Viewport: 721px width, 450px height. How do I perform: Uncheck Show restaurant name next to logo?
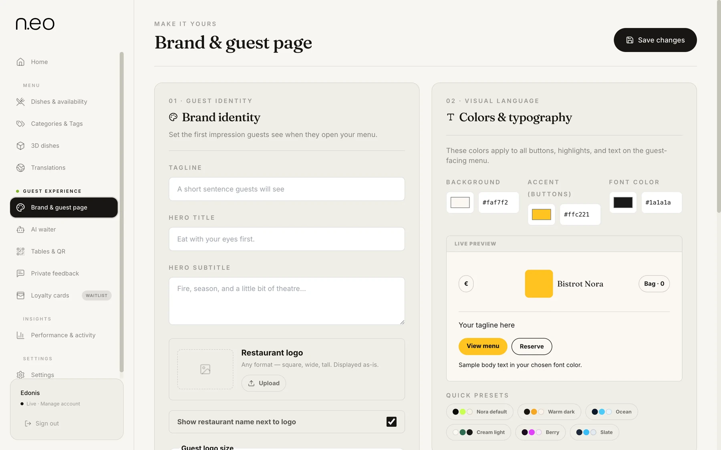(x=391, y=422)
